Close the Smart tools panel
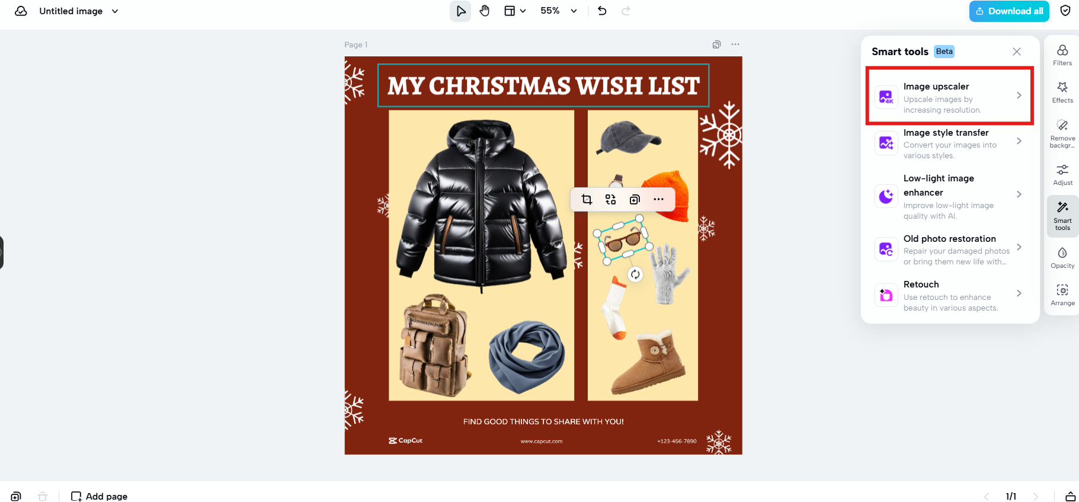Image resolution: width=1079 pixels, height=502 pixels. click(x=1017, y=52)
